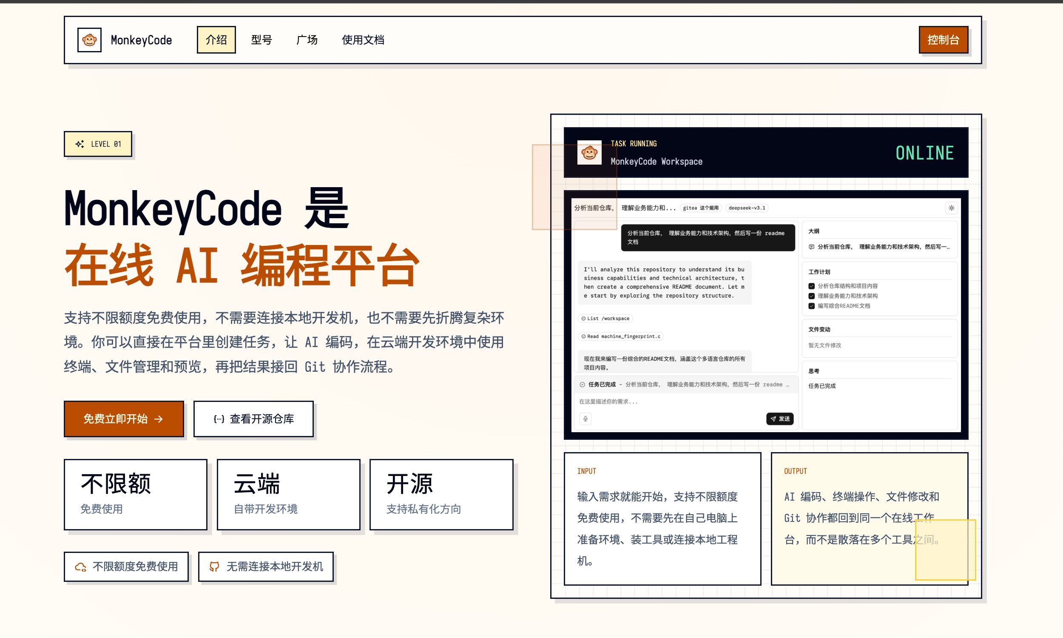
Task: Click the cloud icon beside 不限额度免费使用
Action: point(80,567)
